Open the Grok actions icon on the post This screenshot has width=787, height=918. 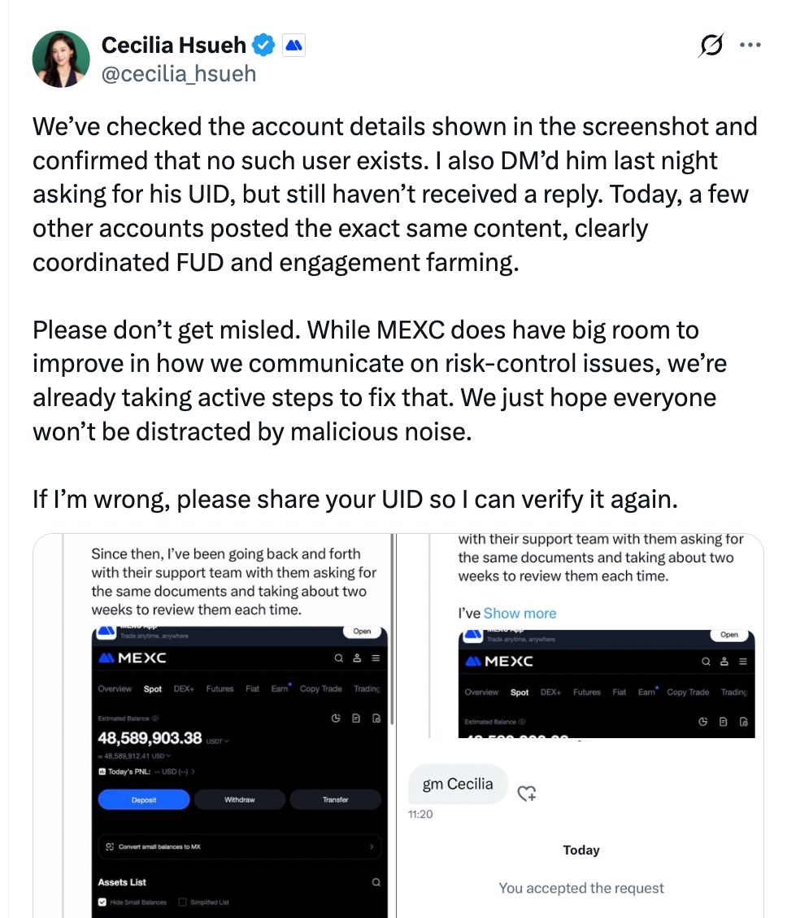pos(711,46)
